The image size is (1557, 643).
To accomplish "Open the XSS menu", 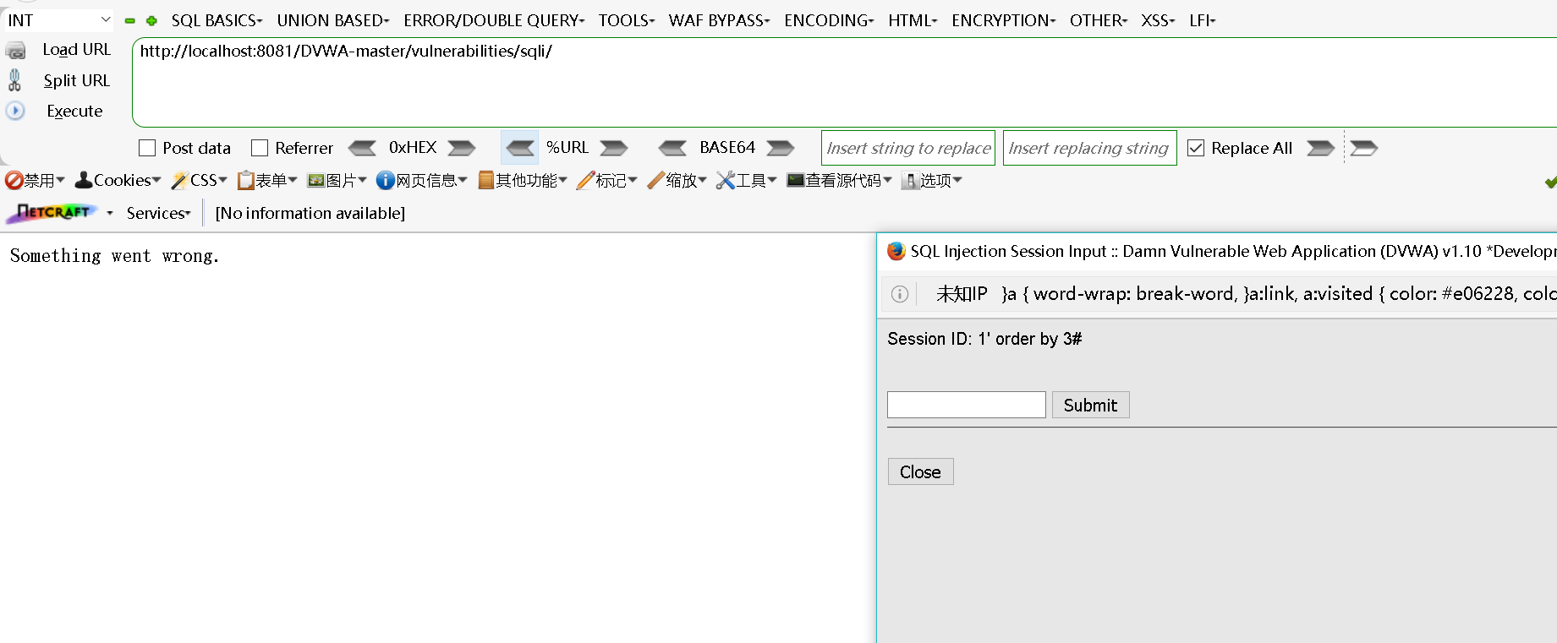I will (x=1158, y=20).
